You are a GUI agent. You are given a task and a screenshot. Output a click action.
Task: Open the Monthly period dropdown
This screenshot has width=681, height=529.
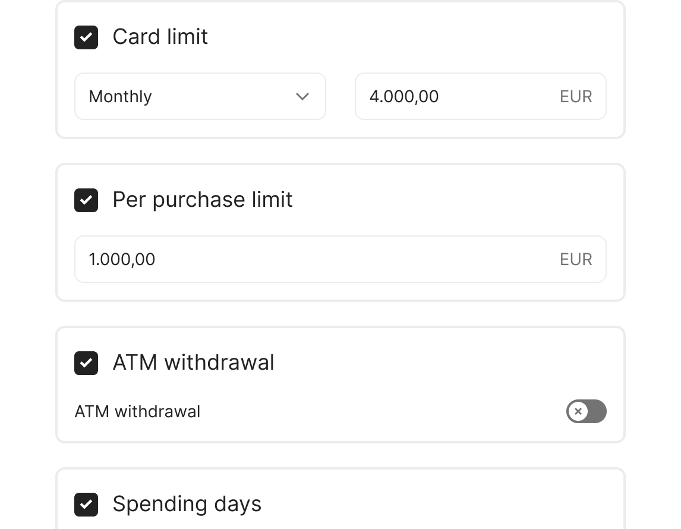pos(200,96)
